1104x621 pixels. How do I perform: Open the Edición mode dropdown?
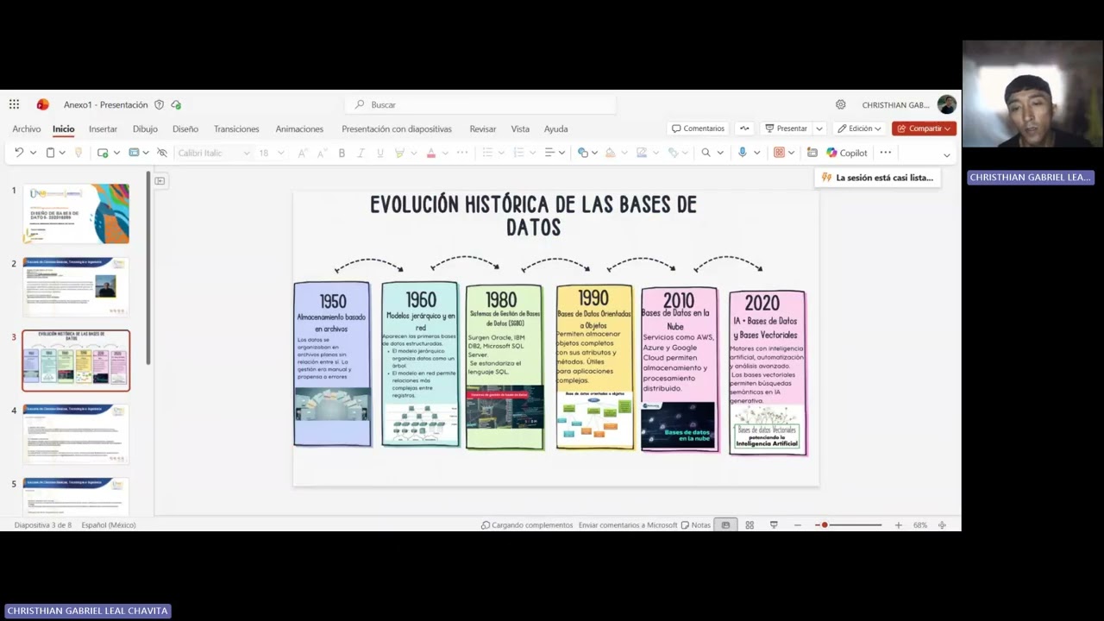859,129
